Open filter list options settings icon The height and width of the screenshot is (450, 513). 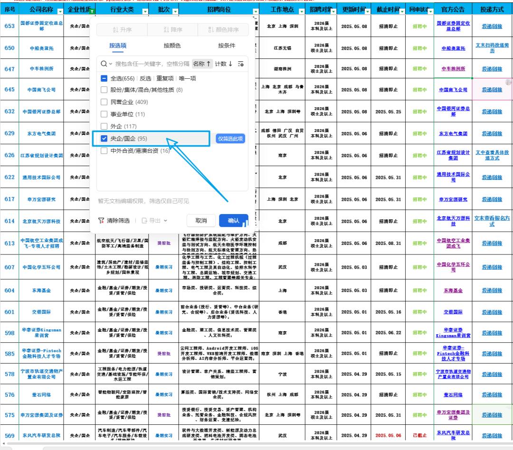click(241, 64)
